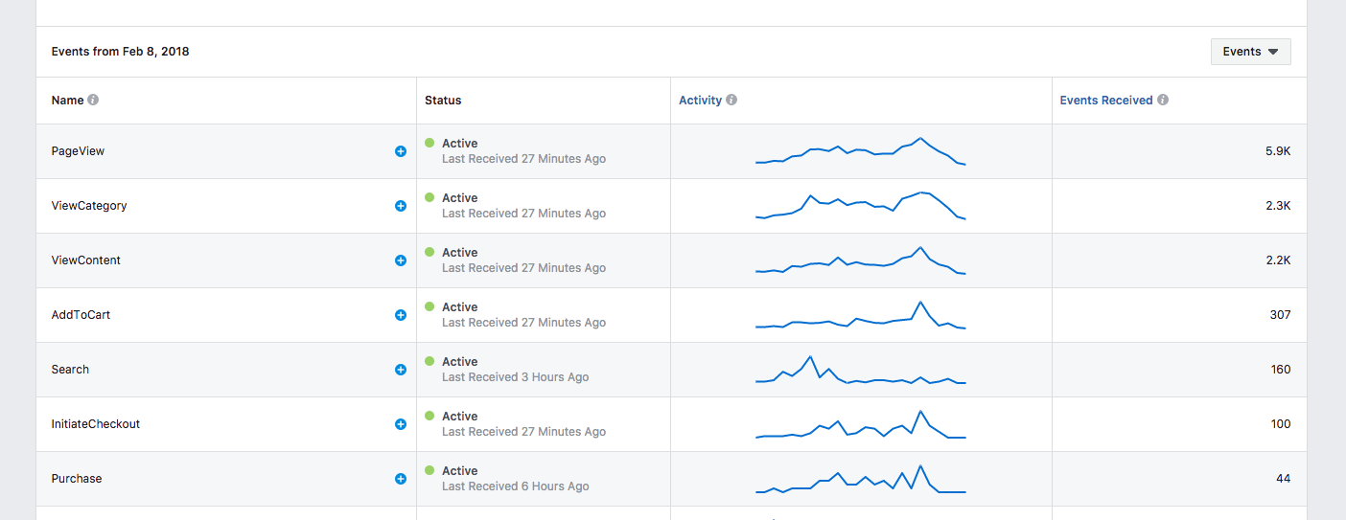Viewport: 1346px width, 520px height.
Task: Open the Events dropdown button
Action: pos(1250,52)
